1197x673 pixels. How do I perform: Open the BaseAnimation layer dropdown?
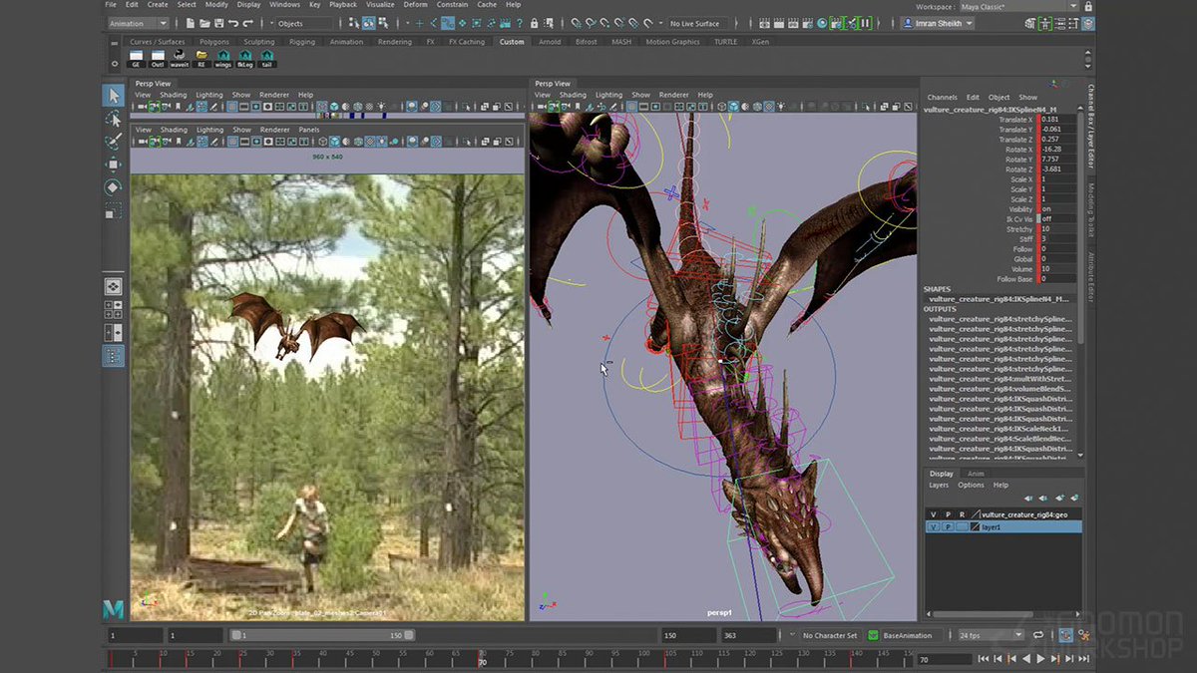[912, 635]
